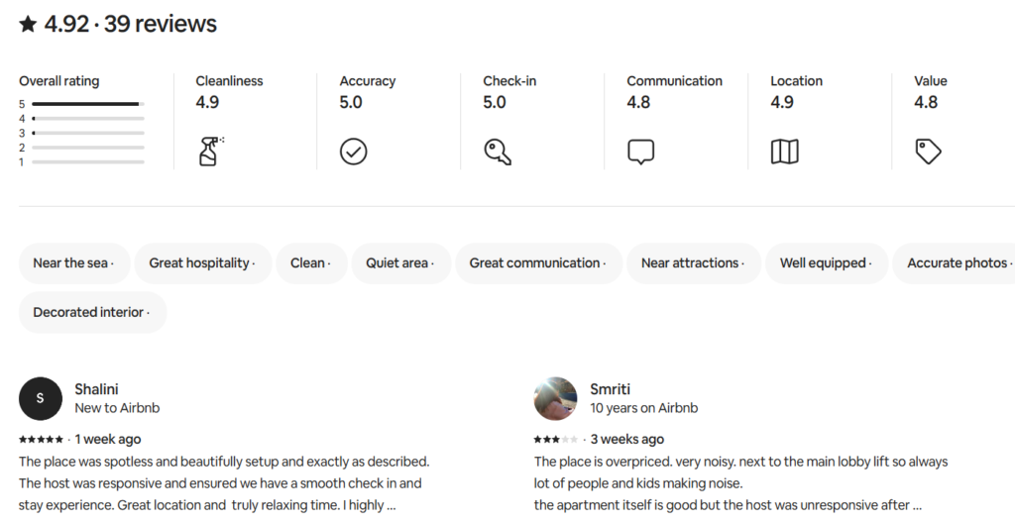This screenshot has width=1015, height=522.
Task: Open the "39 reviews" heading
Action: [161, 25]
